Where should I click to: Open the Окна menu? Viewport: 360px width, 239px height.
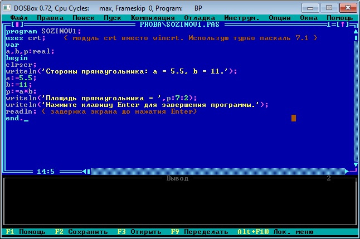coord(309,18)
